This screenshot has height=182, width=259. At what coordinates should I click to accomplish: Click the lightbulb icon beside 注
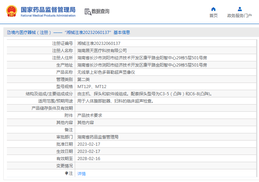coord(67,173)
